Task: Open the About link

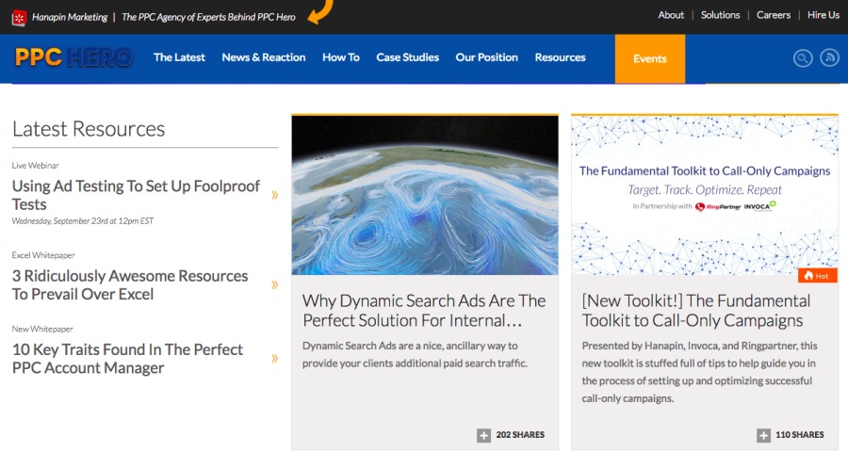Action: (671, 15)
